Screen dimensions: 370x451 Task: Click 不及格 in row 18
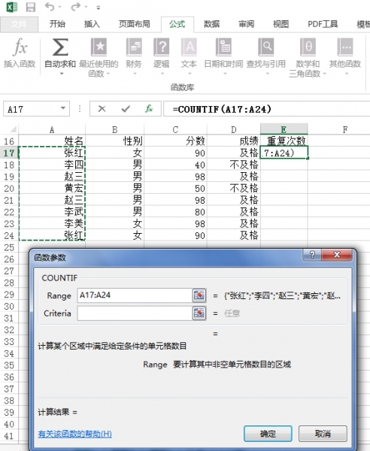coord(234,165)
